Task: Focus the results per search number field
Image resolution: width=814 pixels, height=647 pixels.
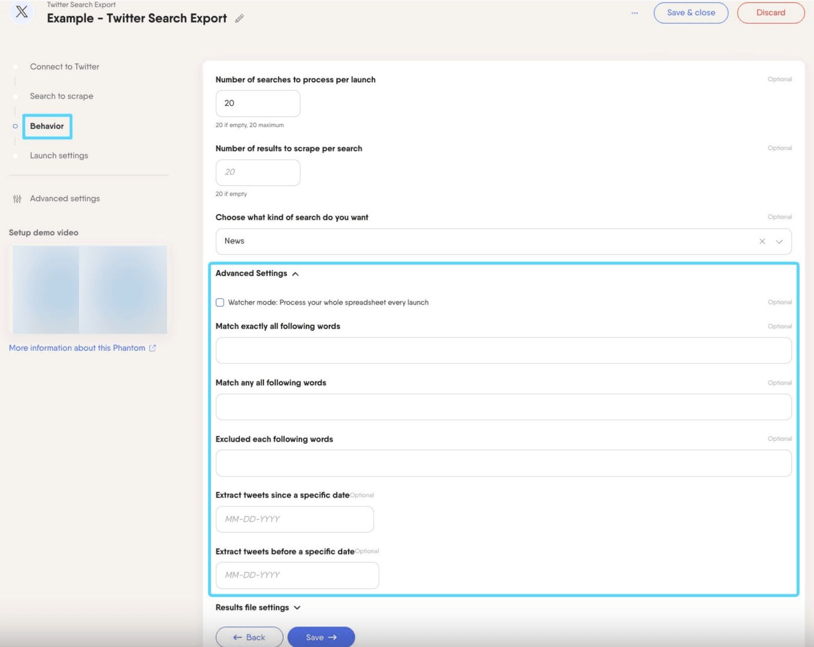Action: click(x=258, y=173)
